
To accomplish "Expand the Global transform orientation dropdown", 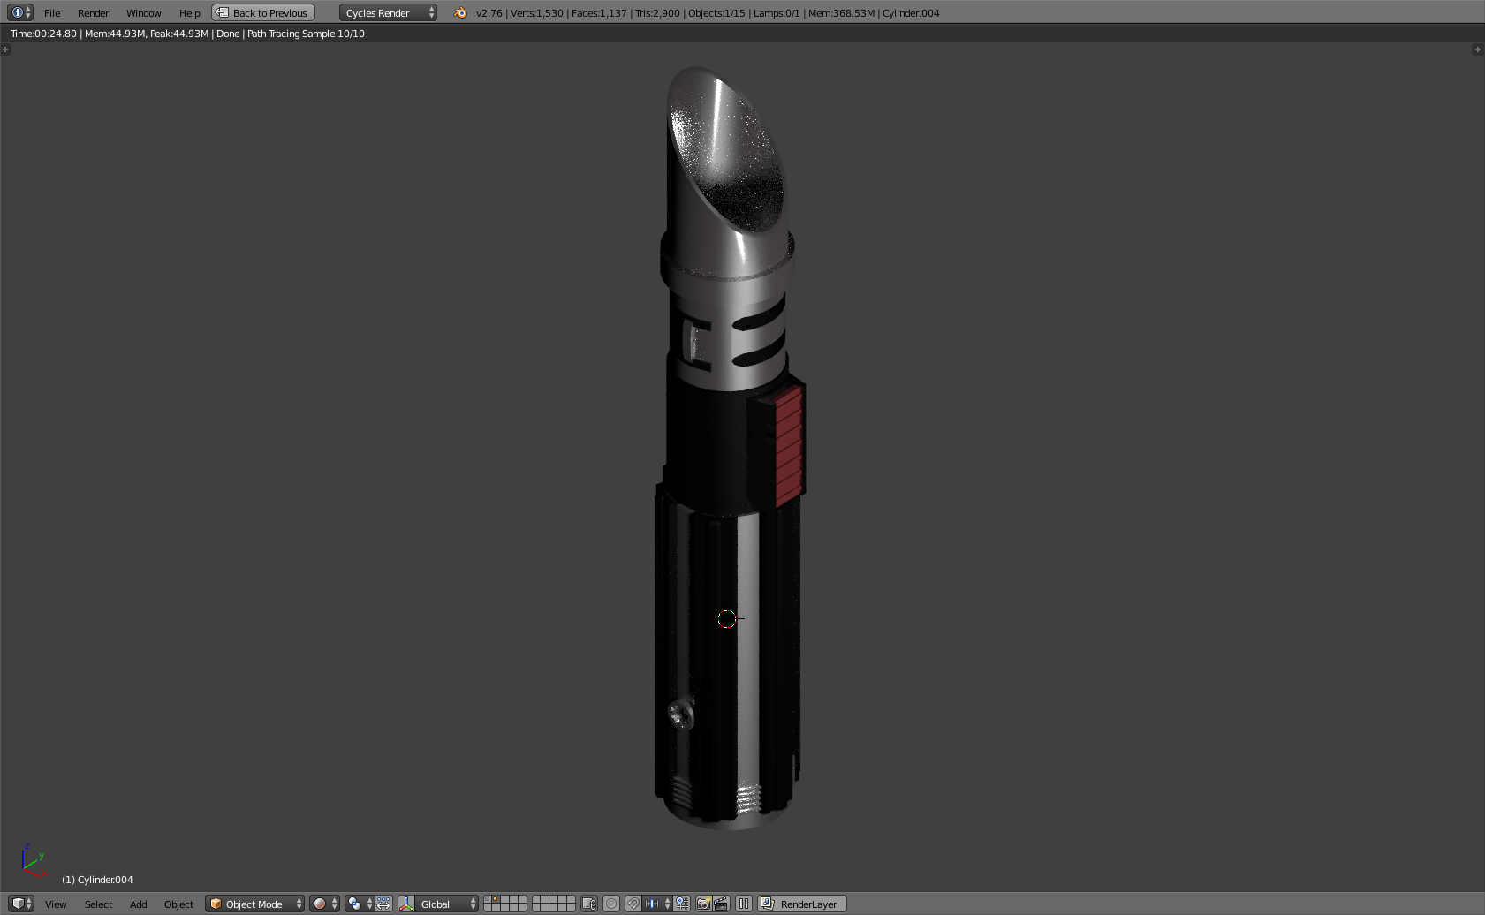I will (448, 904).
